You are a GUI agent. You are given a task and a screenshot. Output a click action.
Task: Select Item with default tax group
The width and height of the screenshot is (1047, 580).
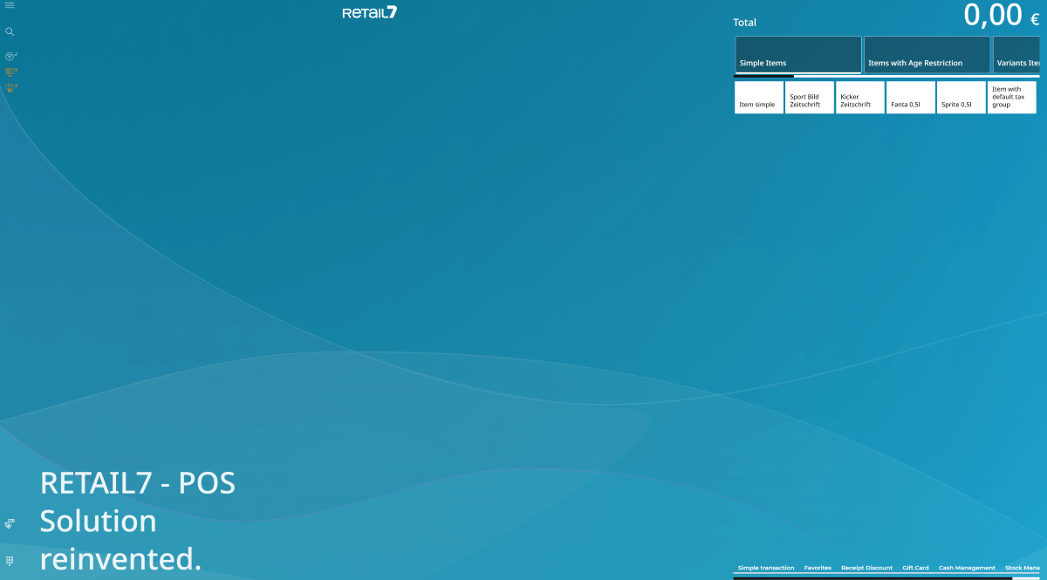pos(1011,97)
